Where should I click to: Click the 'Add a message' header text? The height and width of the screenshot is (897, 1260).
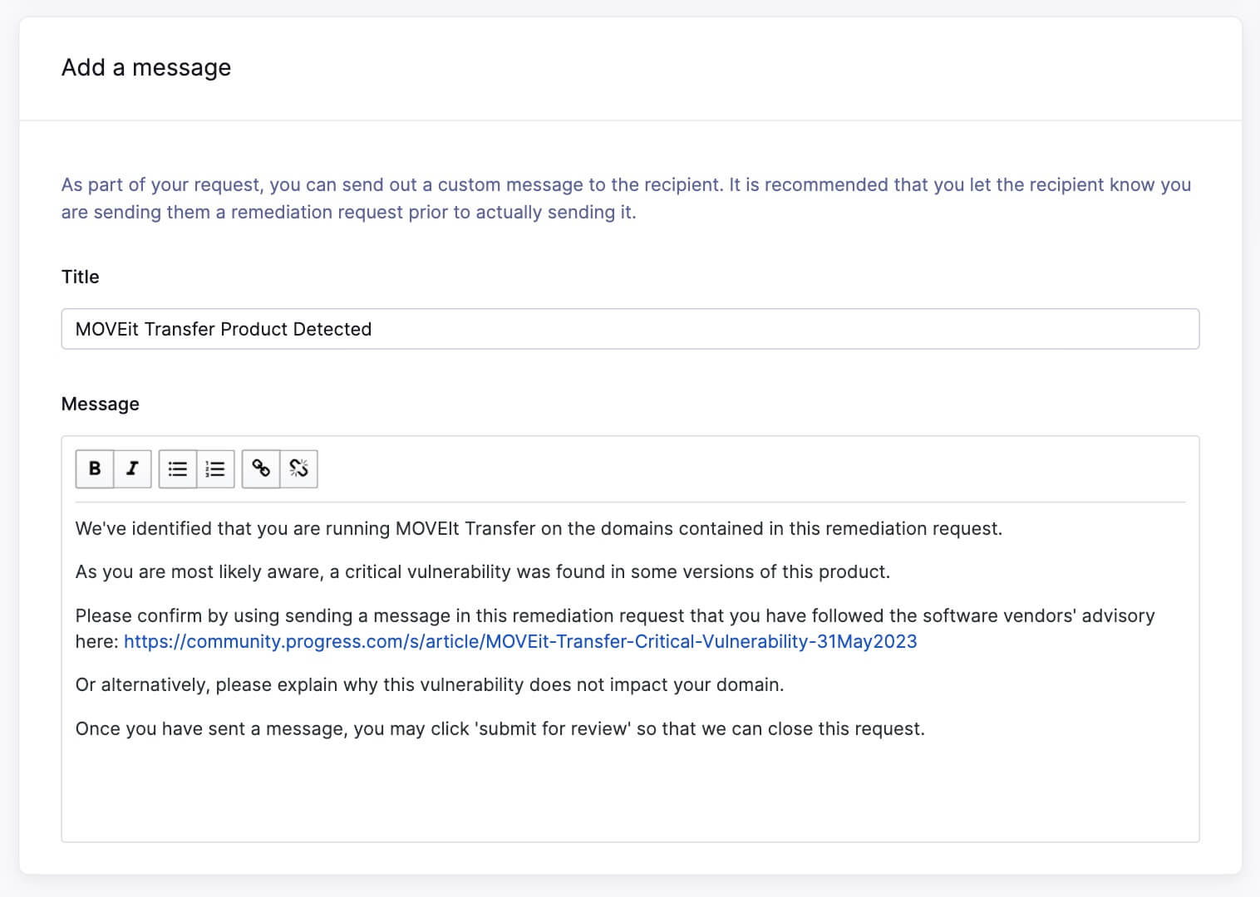tap(145, 67)
